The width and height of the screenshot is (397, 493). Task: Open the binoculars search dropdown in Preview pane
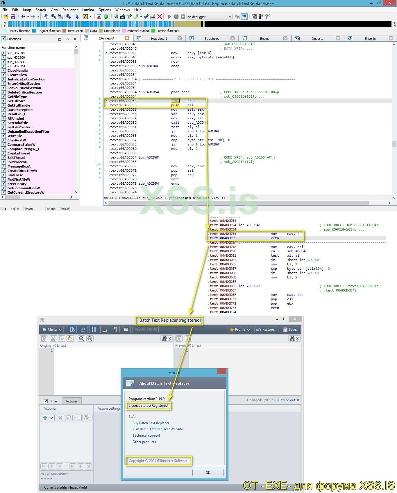click(x=294, y=339)
